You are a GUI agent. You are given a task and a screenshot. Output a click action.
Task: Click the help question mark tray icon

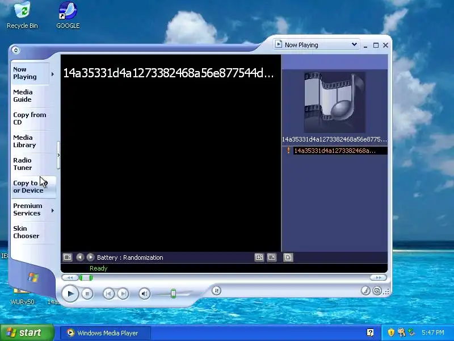[x=370, y=332]
